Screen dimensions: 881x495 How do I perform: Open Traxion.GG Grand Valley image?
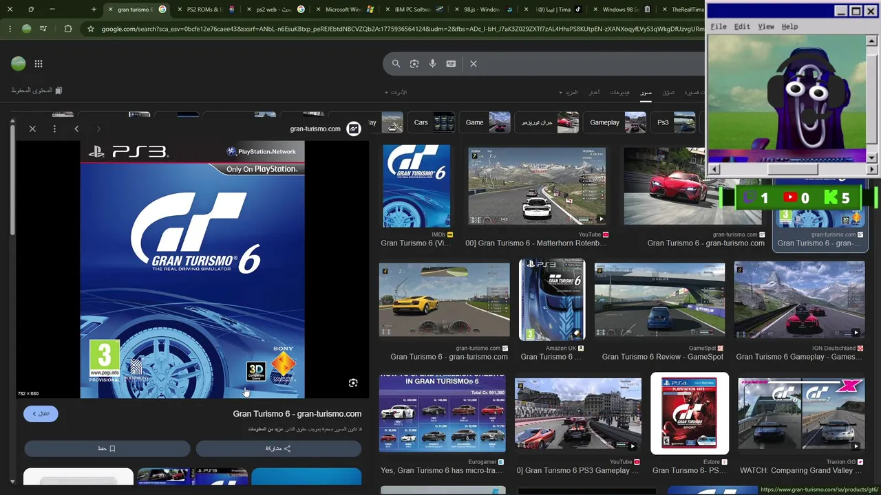point(801,414)
